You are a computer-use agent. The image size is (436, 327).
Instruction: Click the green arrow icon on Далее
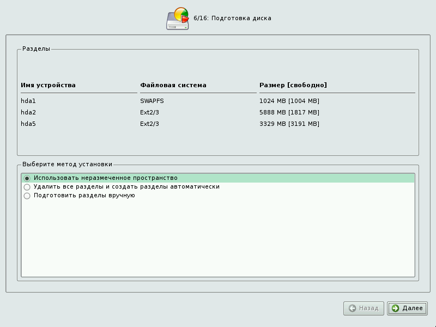[x=395, y=308]
